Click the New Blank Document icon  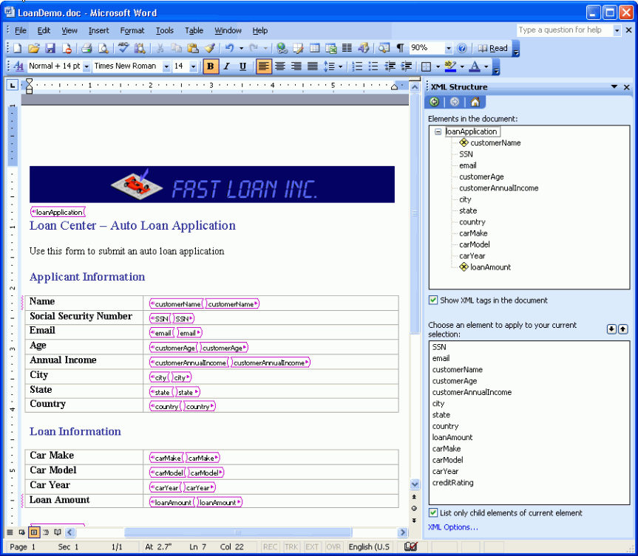(x=17, y=49)
